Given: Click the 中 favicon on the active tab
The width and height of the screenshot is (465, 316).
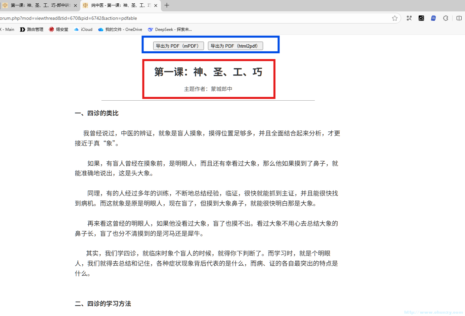Looking at the screenshot, I should click(85, 5).
